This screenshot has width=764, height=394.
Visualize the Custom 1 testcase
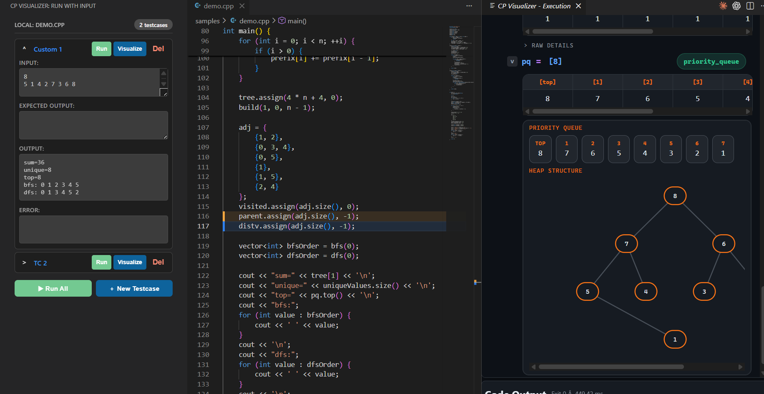coord(130,49)
